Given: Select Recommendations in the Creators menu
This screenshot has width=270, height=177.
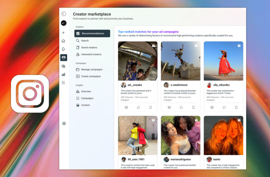Looking at the screenshot, I should coord(92,34).
